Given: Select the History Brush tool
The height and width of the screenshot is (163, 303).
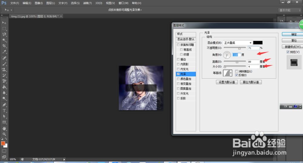Looking at the screenshot, I should click(4, 75).
